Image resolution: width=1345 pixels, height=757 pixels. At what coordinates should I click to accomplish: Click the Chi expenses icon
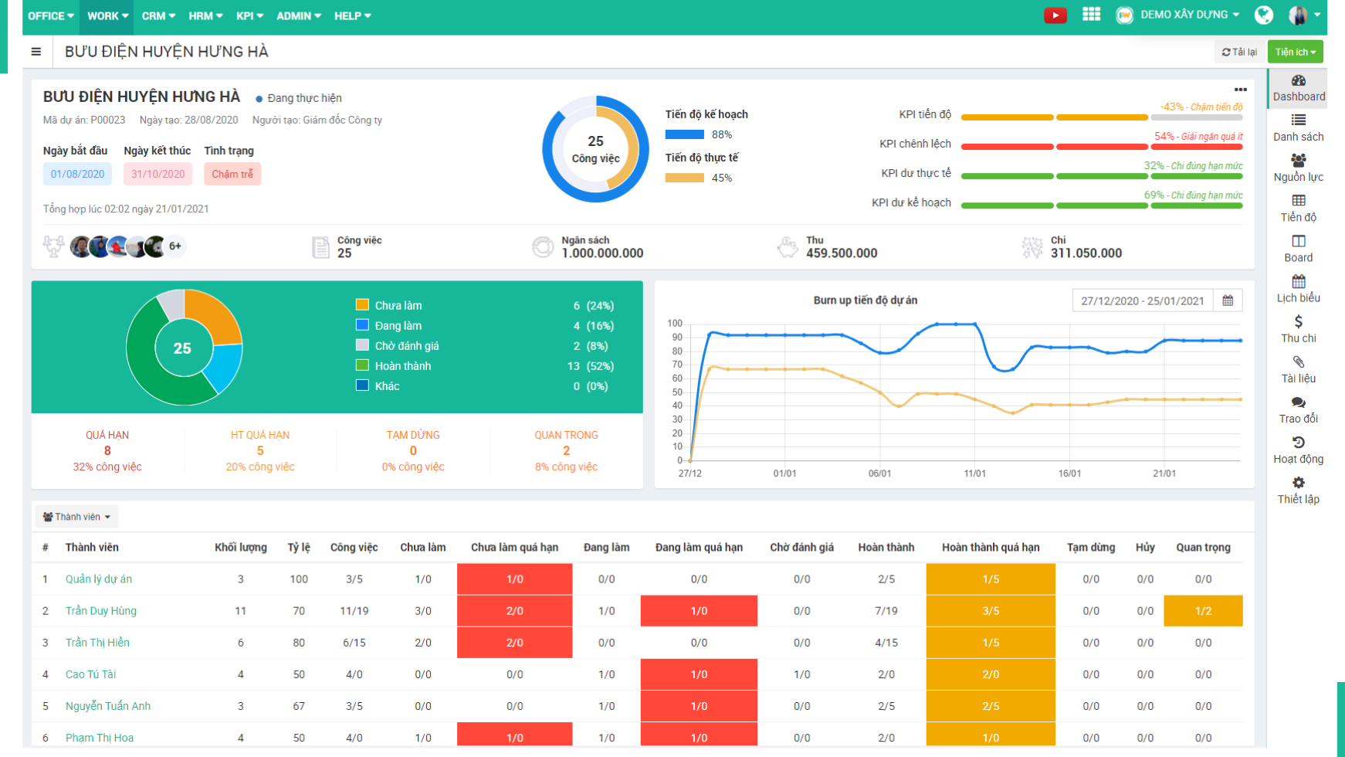tap(1032, 247)
